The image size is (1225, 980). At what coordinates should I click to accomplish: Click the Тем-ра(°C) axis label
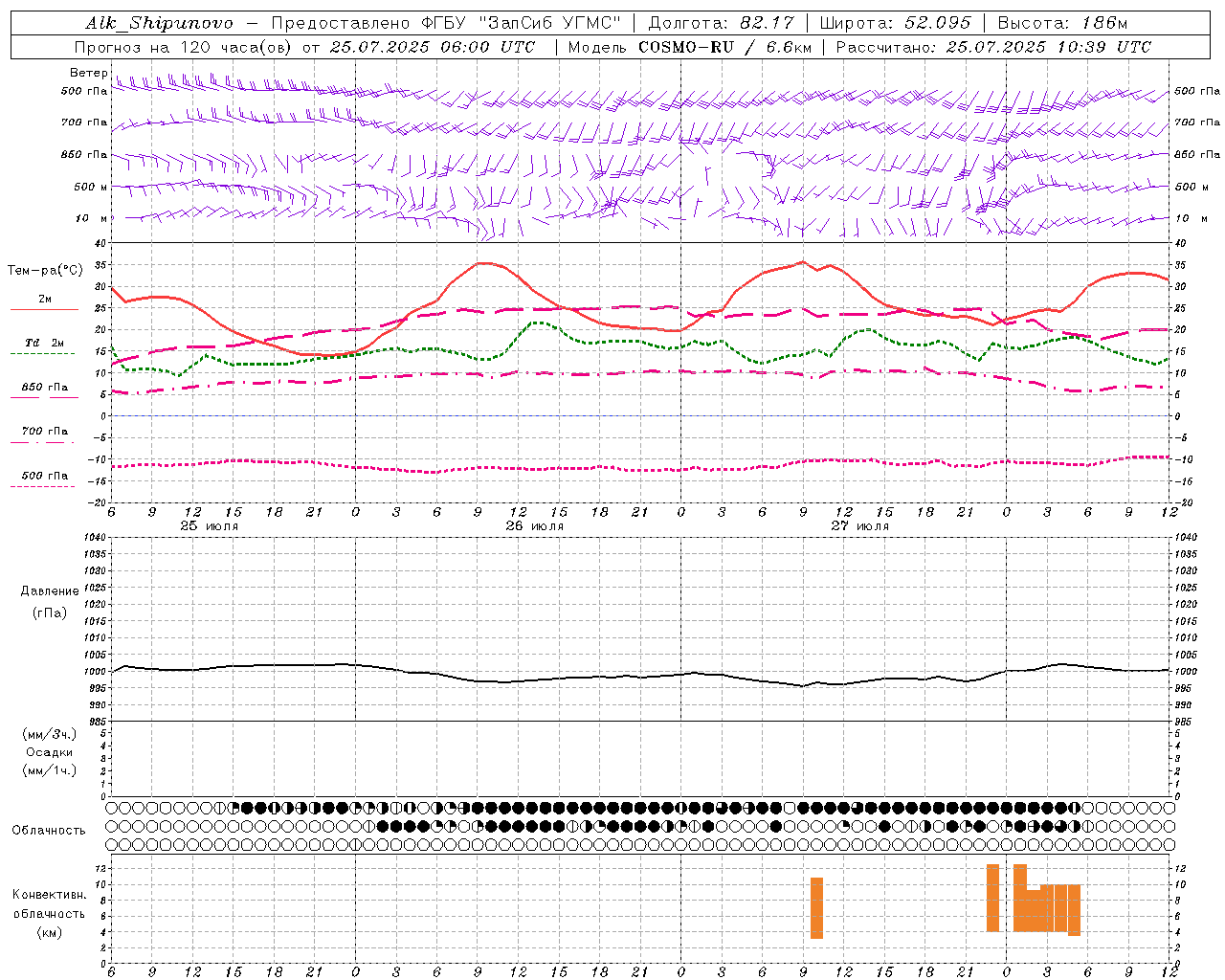[45, 271]
